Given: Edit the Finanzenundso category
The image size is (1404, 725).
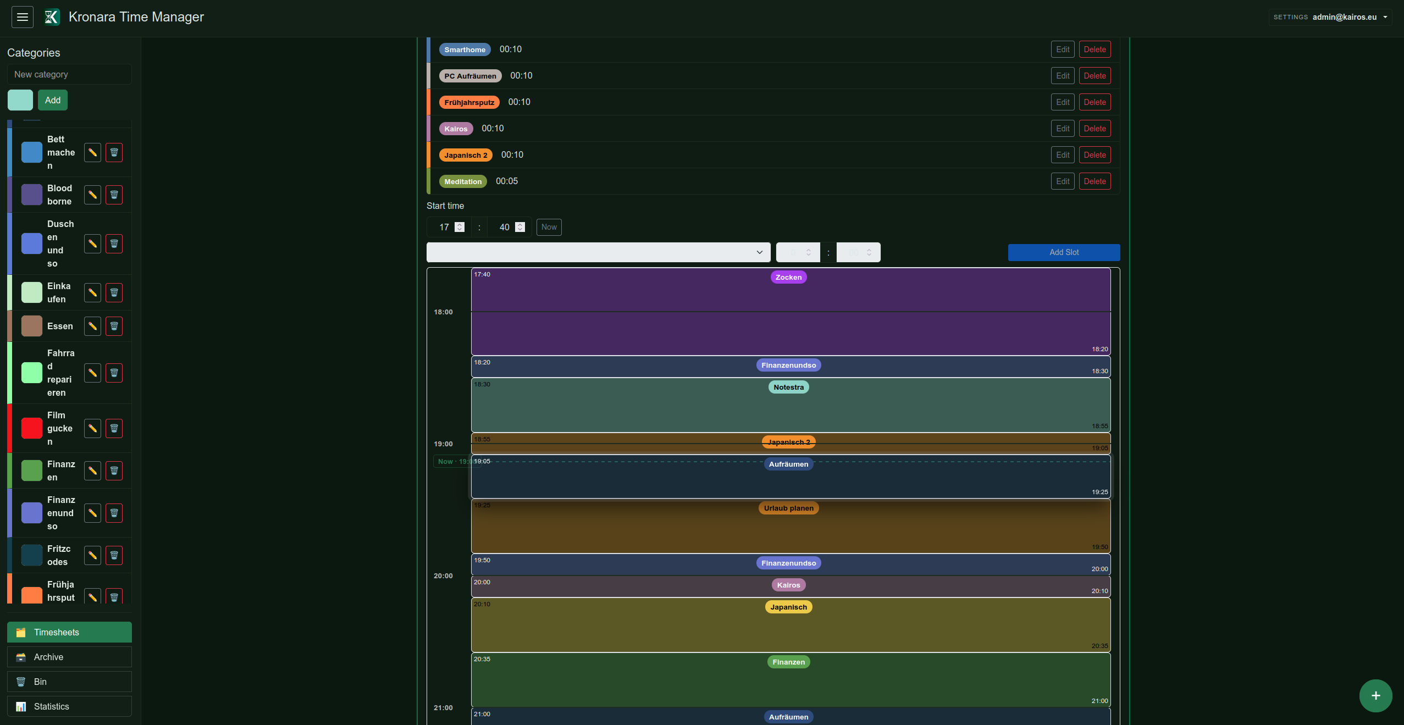Looking at the screenshot, I should click(92, 513).
